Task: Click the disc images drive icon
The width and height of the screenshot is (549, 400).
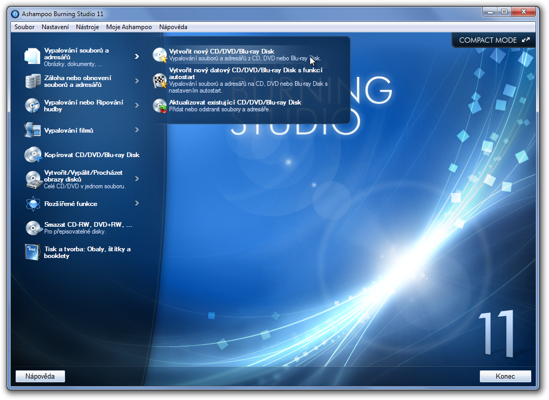Action: (34, 179)
